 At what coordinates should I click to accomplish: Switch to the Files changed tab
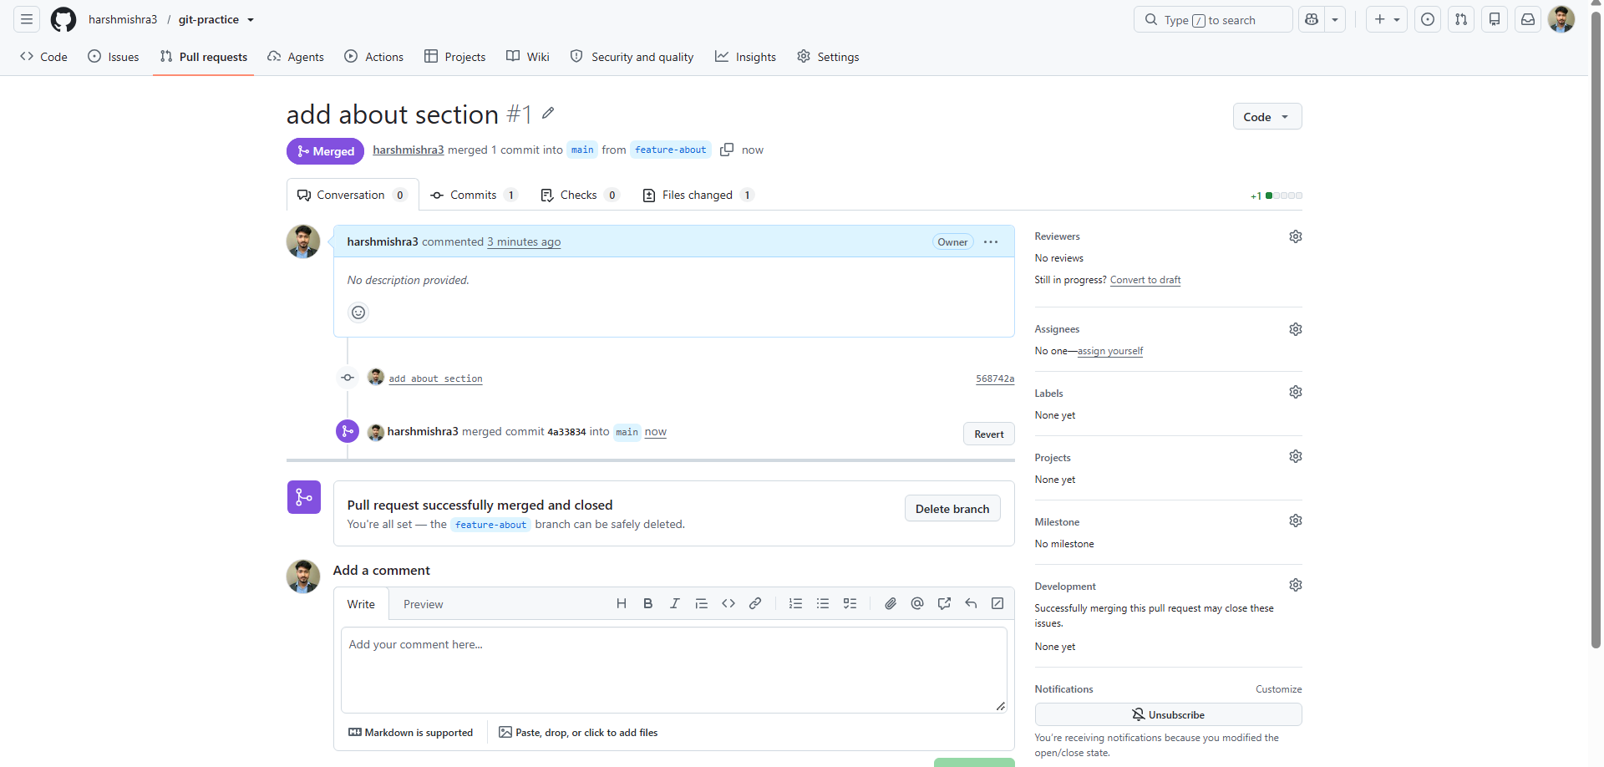698,195
